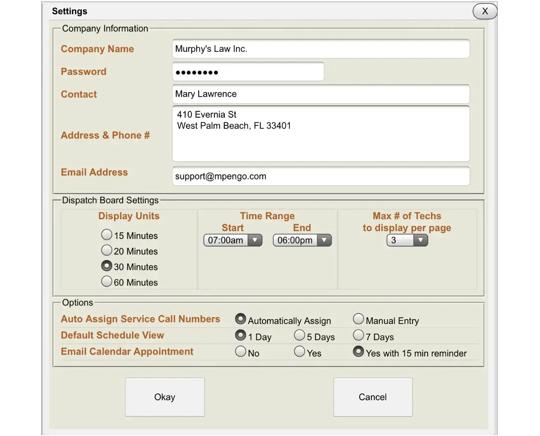Viewport: 540px width, 436px height.
Task: Click the 'Max # of Techs' heading
Action: click(407, 216)
